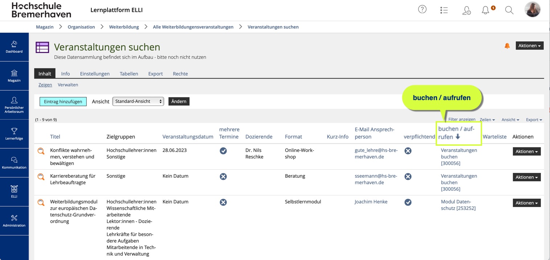Open the Dashboard sidebar icon
Screen dimensions: 550x260
(14, 47)
